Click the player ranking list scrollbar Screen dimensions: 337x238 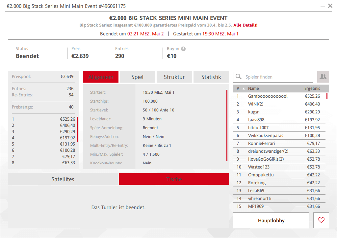click(327, 96)
